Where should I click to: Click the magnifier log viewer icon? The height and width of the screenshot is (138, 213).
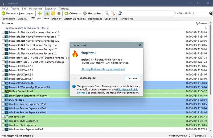click(107, 13)
